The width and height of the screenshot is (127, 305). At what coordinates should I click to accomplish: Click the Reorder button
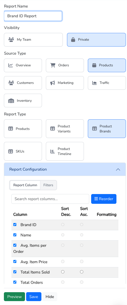click(x=104, y=199)
